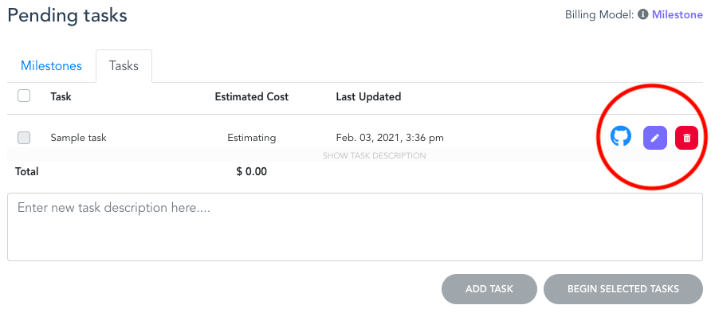Click the Estimating cost status
This screenshot has height=313, width=711.
pos(252,138)
